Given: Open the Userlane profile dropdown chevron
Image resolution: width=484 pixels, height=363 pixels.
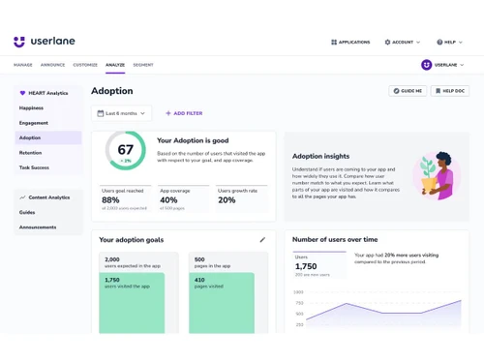Looking at the screenshot, I should [462, 65].
